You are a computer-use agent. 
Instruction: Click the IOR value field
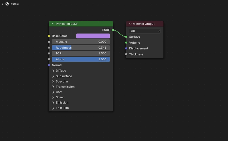tap(81, 54)
